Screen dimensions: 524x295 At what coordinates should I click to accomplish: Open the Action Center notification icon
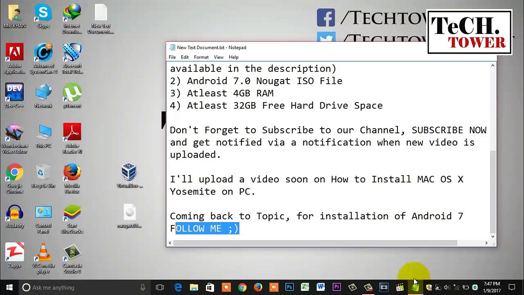(x=512, y=288)
